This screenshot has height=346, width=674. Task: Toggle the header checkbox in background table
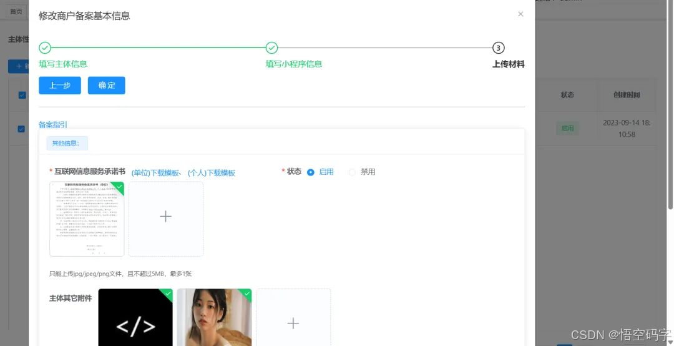22,95
